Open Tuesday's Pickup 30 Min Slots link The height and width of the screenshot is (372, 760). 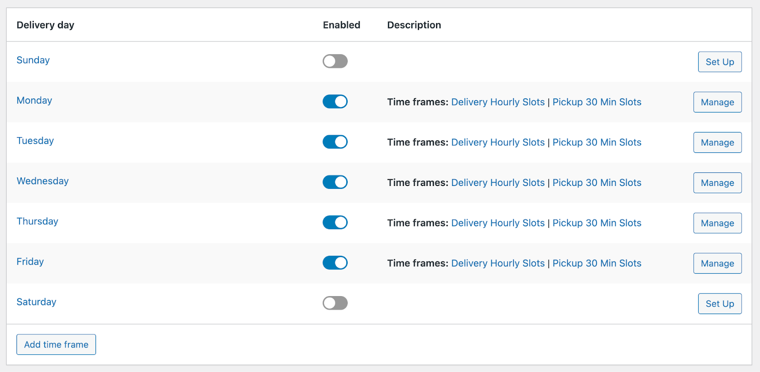pos(597,142)
